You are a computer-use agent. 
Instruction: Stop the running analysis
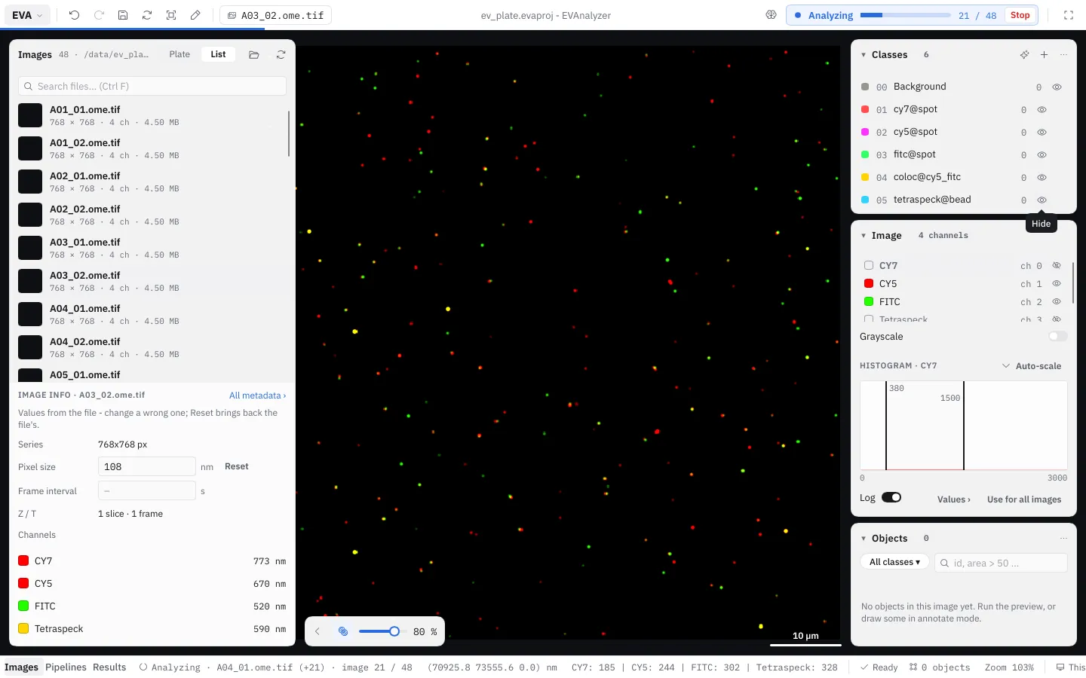click(x=1020, y=15)
